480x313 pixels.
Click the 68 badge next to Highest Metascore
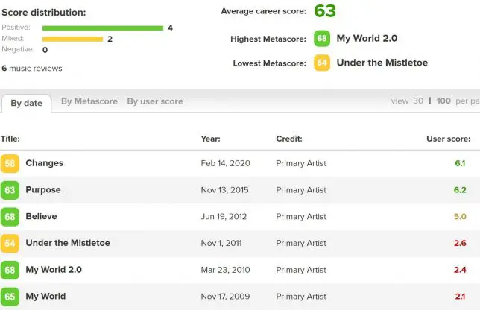pos(322,39)
